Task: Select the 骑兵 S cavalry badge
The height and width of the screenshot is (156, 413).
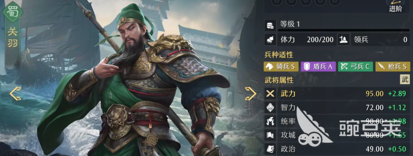Action: tap(281, 67)
